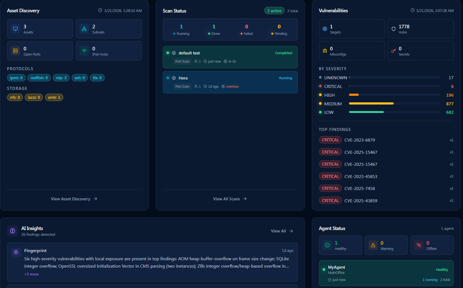Click the UNKNOWN severity row label
463x288 pixels.
336,78
